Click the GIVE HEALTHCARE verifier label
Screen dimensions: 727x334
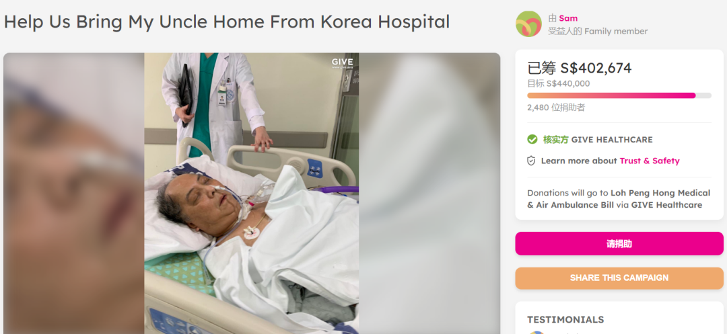point(611,139)
